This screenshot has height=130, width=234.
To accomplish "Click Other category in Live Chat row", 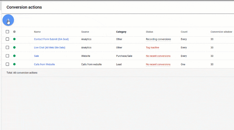I will 119,48.
